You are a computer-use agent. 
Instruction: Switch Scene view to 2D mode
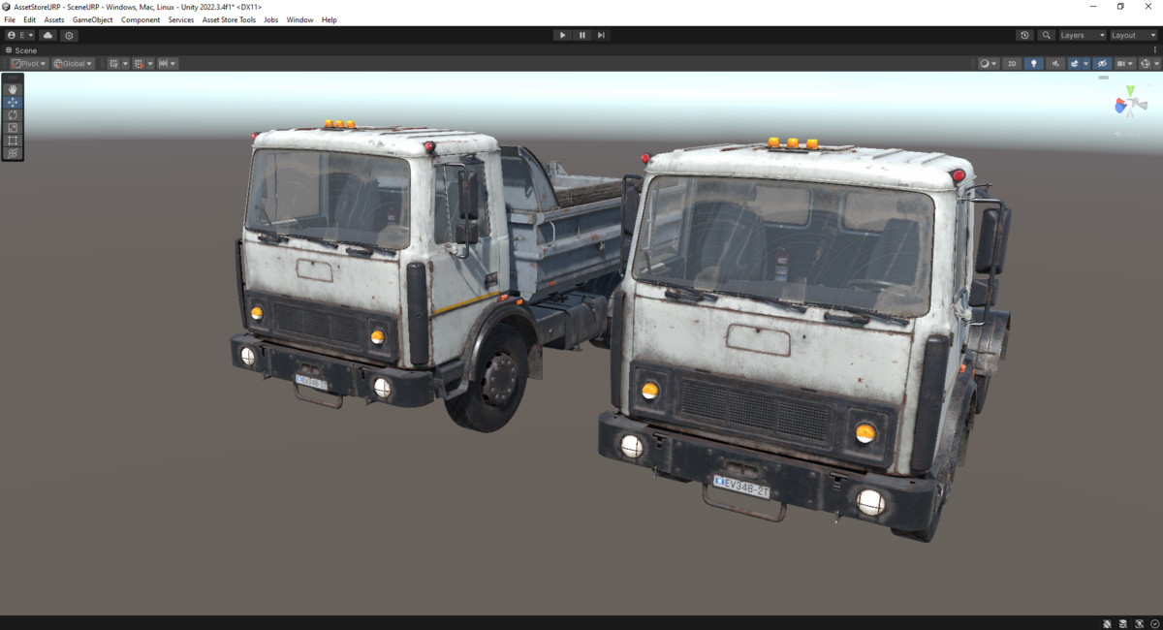[1012, 63]
